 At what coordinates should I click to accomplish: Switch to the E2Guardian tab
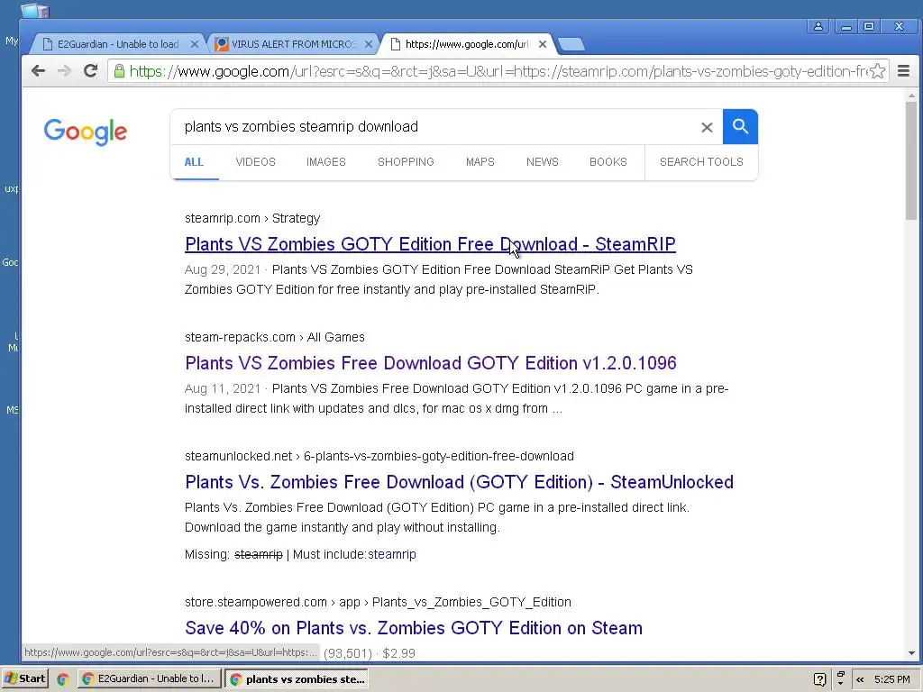pos(118,44)
